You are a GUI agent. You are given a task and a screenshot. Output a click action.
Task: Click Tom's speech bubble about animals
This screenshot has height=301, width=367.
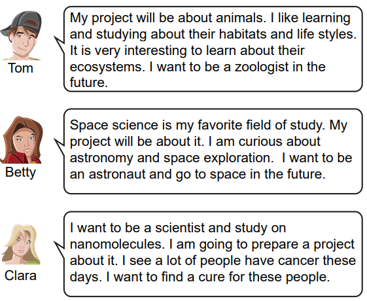(213, 49)
